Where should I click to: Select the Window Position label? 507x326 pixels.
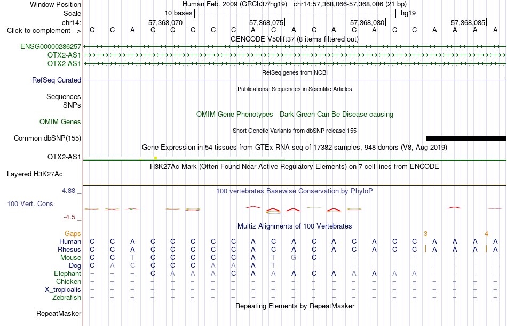click(x=56, y=4)
